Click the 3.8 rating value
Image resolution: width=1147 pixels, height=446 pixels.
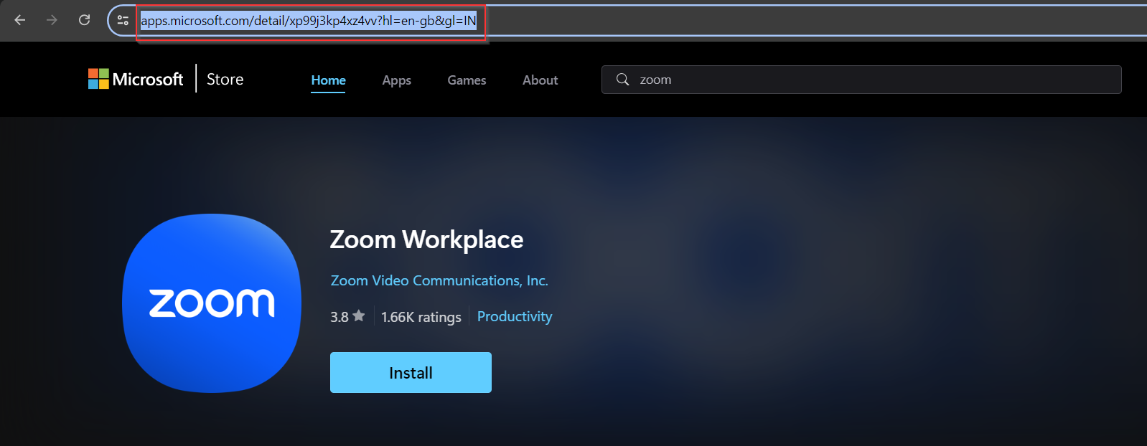[x=340, y=317]
